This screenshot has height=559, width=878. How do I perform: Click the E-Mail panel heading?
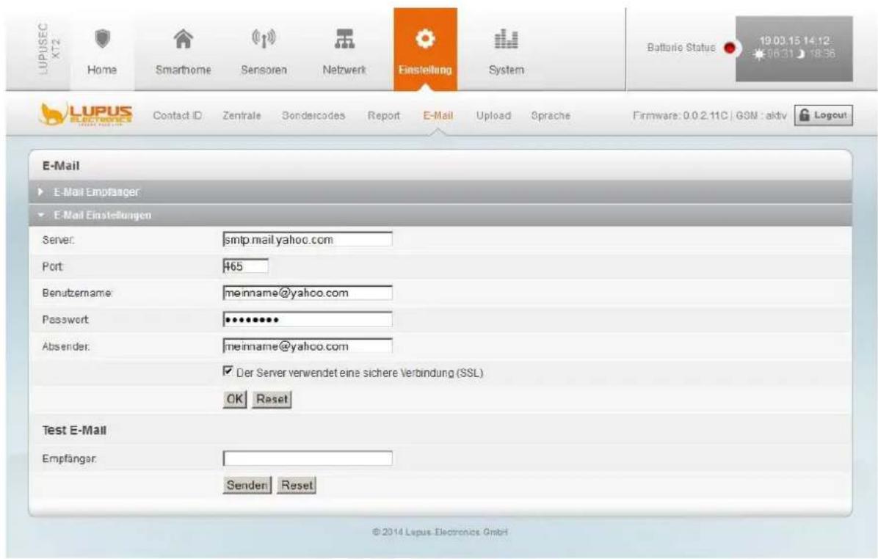pos(61,166)
